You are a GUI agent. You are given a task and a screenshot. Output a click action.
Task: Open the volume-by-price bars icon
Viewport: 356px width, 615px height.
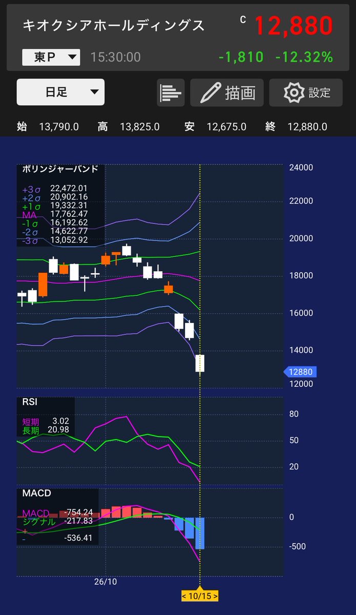pyautogui.click(x=171, y=92)
